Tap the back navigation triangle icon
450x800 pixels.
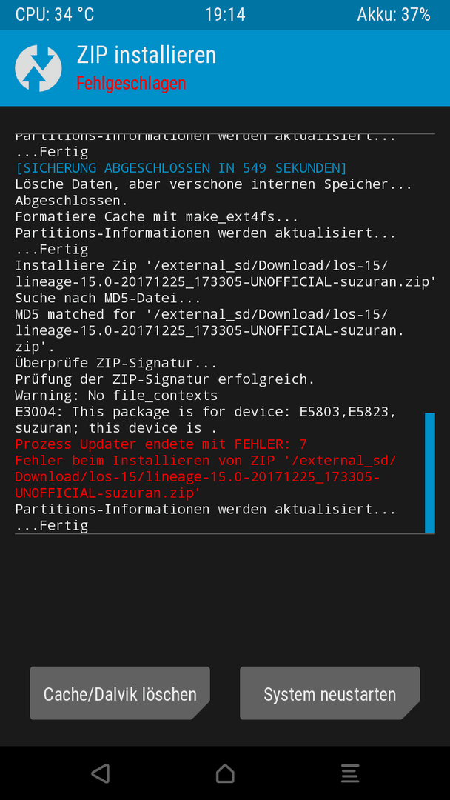tap(101, 773)
